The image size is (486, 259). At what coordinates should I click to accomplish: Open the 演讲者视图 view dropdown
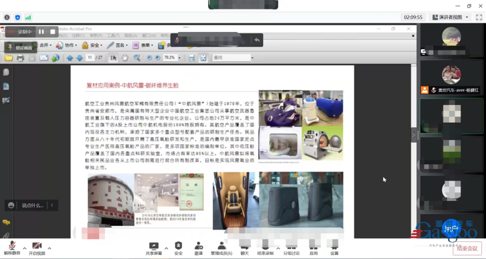(451, 17)
